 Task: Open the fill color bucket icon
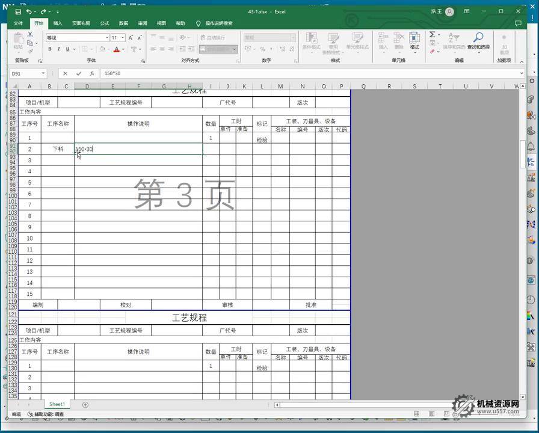102,48
